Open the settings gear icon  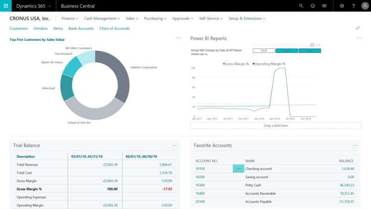[342, 6]
